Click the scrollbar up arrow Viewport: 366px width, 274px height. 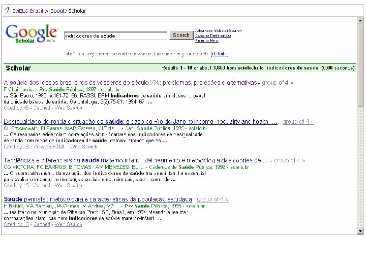click(x=360, y=21)
